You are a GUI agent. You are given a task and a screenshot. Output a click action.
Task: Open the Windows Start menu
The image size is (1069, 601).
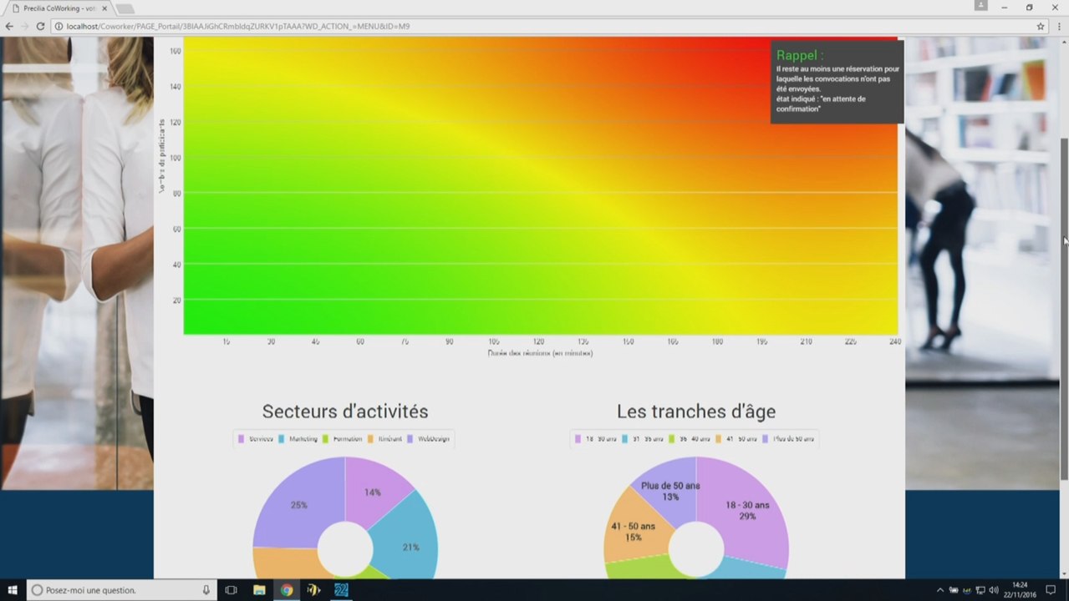pos(13,590)
